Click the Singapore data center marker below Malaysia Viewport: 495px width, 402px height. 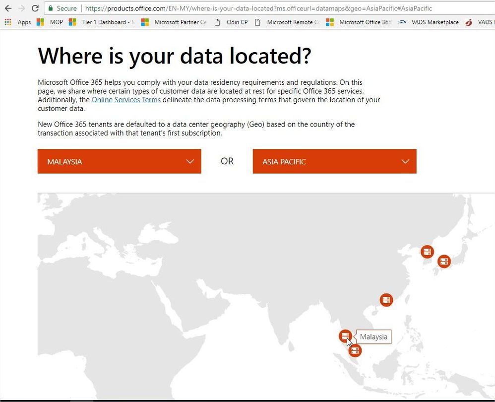pyautogui.click(x=355, y=350)
